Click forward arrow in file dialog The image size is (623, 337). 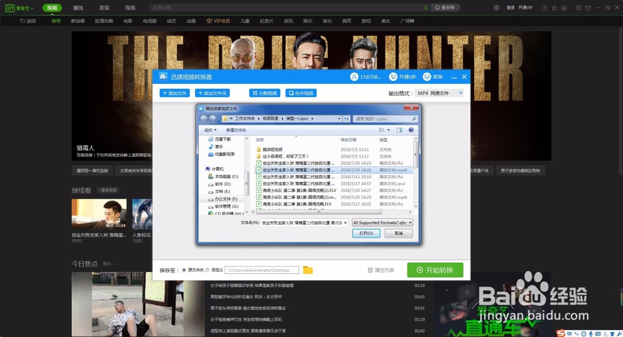[x=212, y=118]
